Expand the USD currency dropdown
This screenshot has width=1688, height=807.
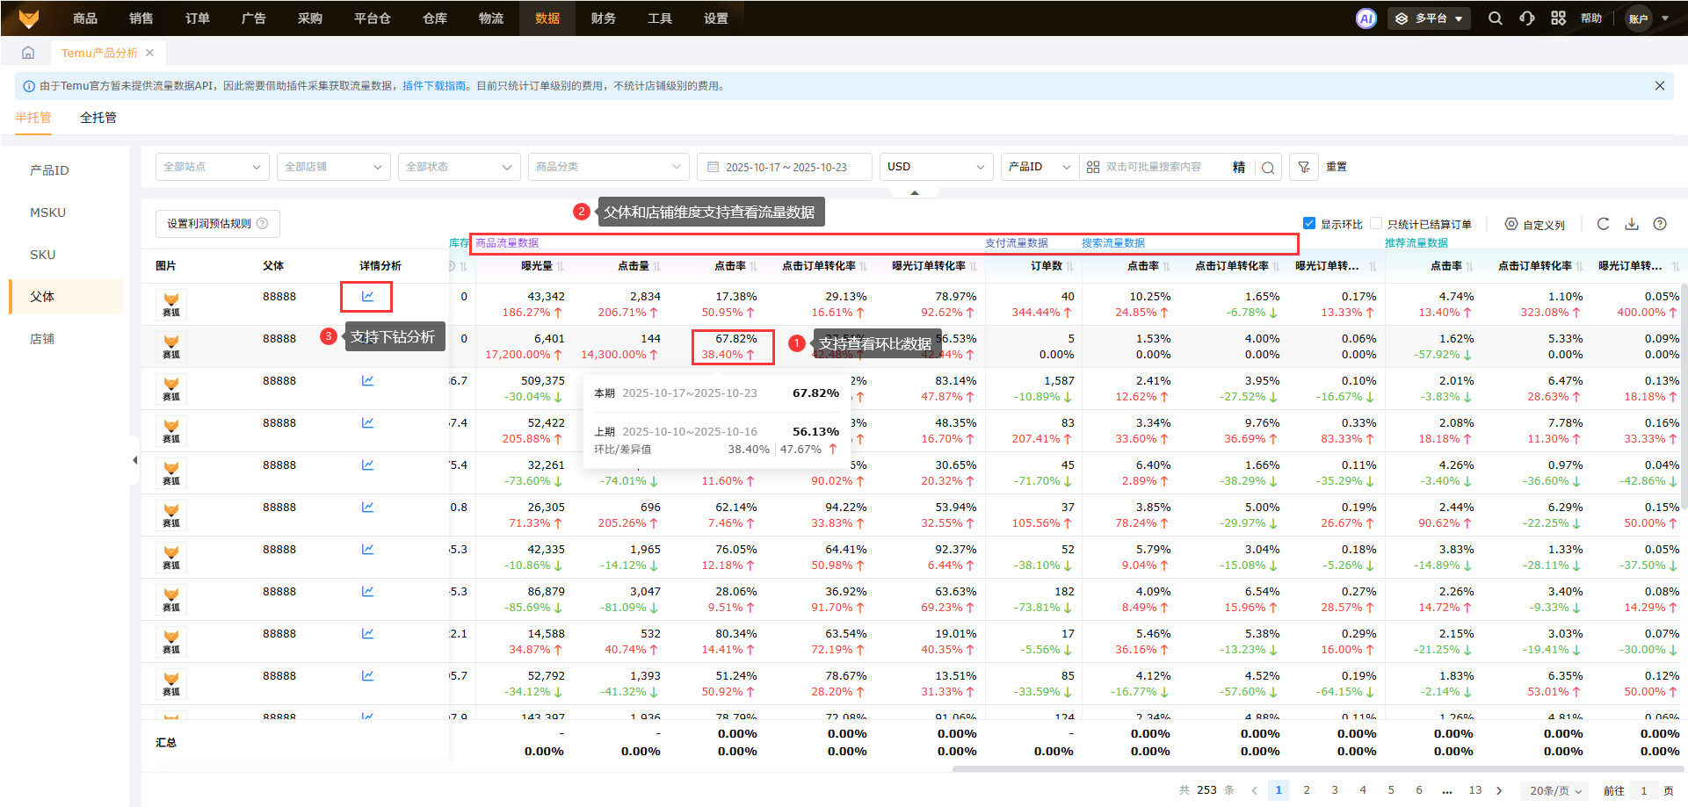[935, 167]
